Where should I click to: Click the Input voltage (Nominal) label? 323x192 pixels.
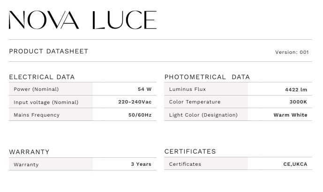coord(46,102)
